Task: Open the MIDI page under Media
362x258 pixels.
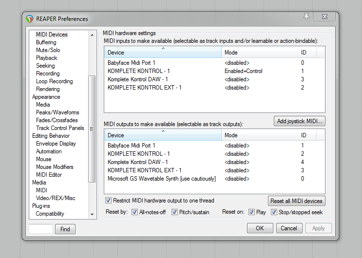Action: tap(41, 190)
